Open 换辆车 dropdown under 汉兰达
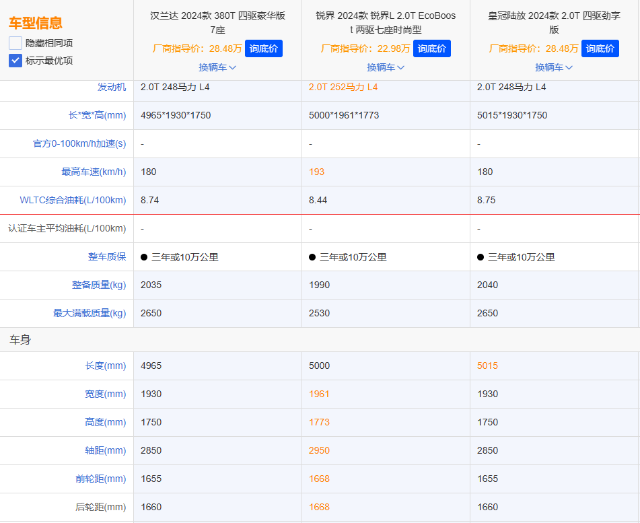The height and width of the screenshot is (523, 640). pyautogui.click(x=217, y=67)
